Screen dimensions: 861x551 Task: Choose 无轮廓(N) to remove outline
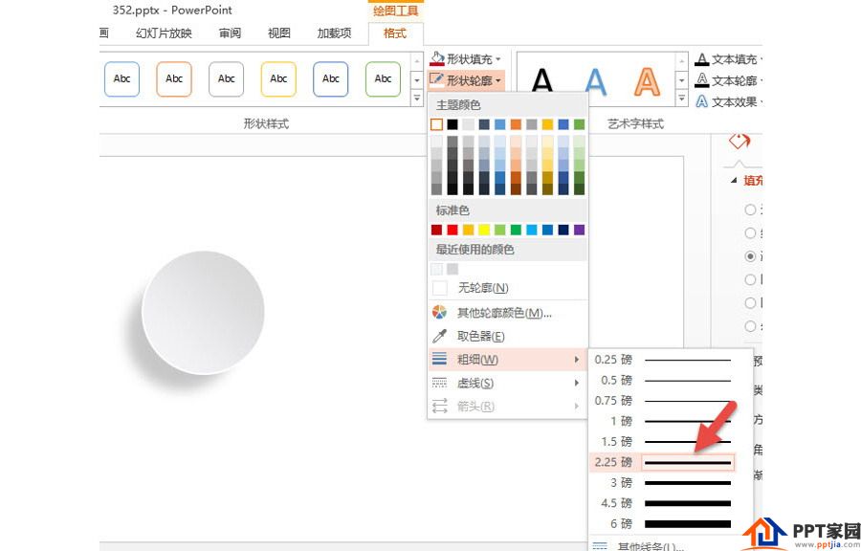[x=508, y=288]
